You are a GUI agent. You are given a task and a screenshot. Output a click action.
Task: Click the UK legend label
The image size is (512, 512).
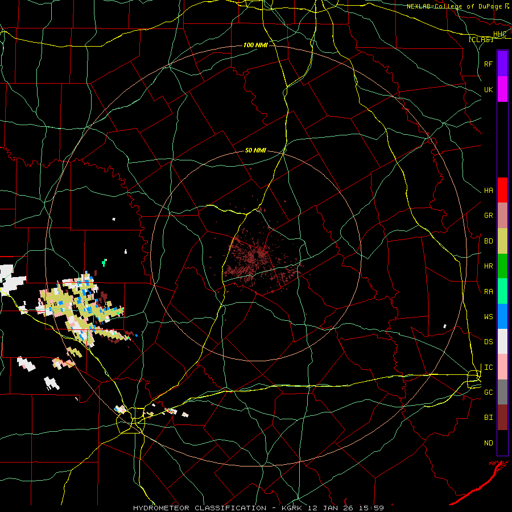[488, 89]
